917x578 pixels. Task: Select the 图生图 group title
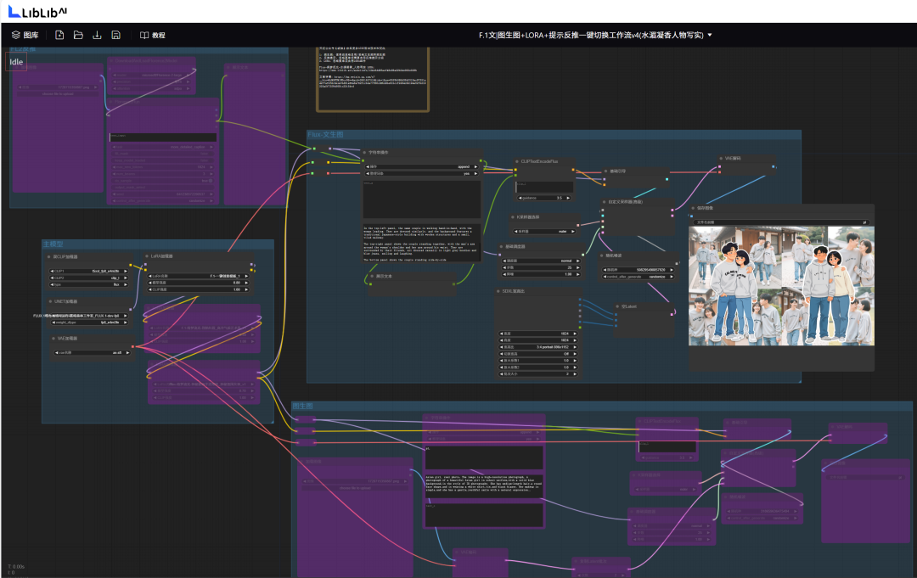tap(303, 406)
